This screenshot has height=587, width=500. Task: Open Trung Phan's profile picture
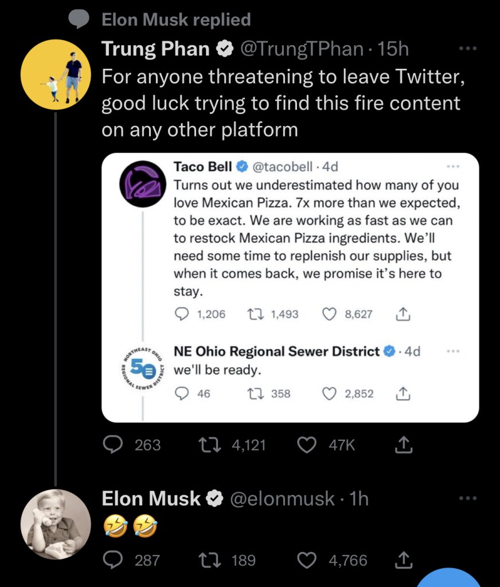point(56,75)
